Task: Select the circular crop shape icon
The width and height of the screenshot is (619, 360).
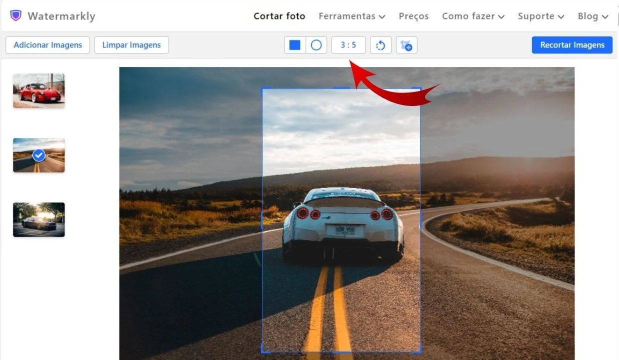Action: (315, 44)
